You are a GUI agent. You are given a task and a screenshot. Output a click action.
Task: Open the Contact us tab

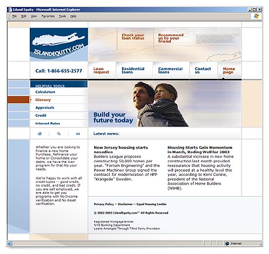[203, 71]
